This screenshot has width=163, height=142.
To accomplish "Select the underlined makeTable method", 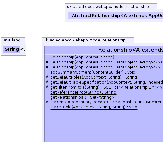I will point(94,107).
